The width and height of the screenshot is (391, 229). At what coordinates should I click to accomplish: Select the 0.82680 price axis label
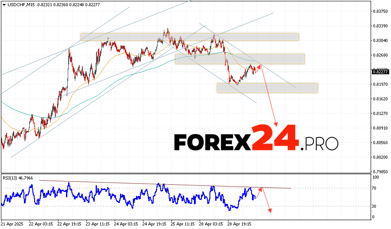point(380,55)
